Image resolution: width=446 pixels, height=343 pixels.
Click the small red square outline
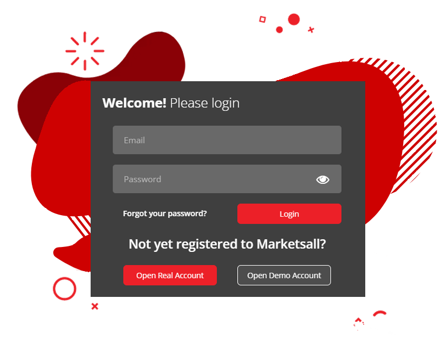coord(263,19)
